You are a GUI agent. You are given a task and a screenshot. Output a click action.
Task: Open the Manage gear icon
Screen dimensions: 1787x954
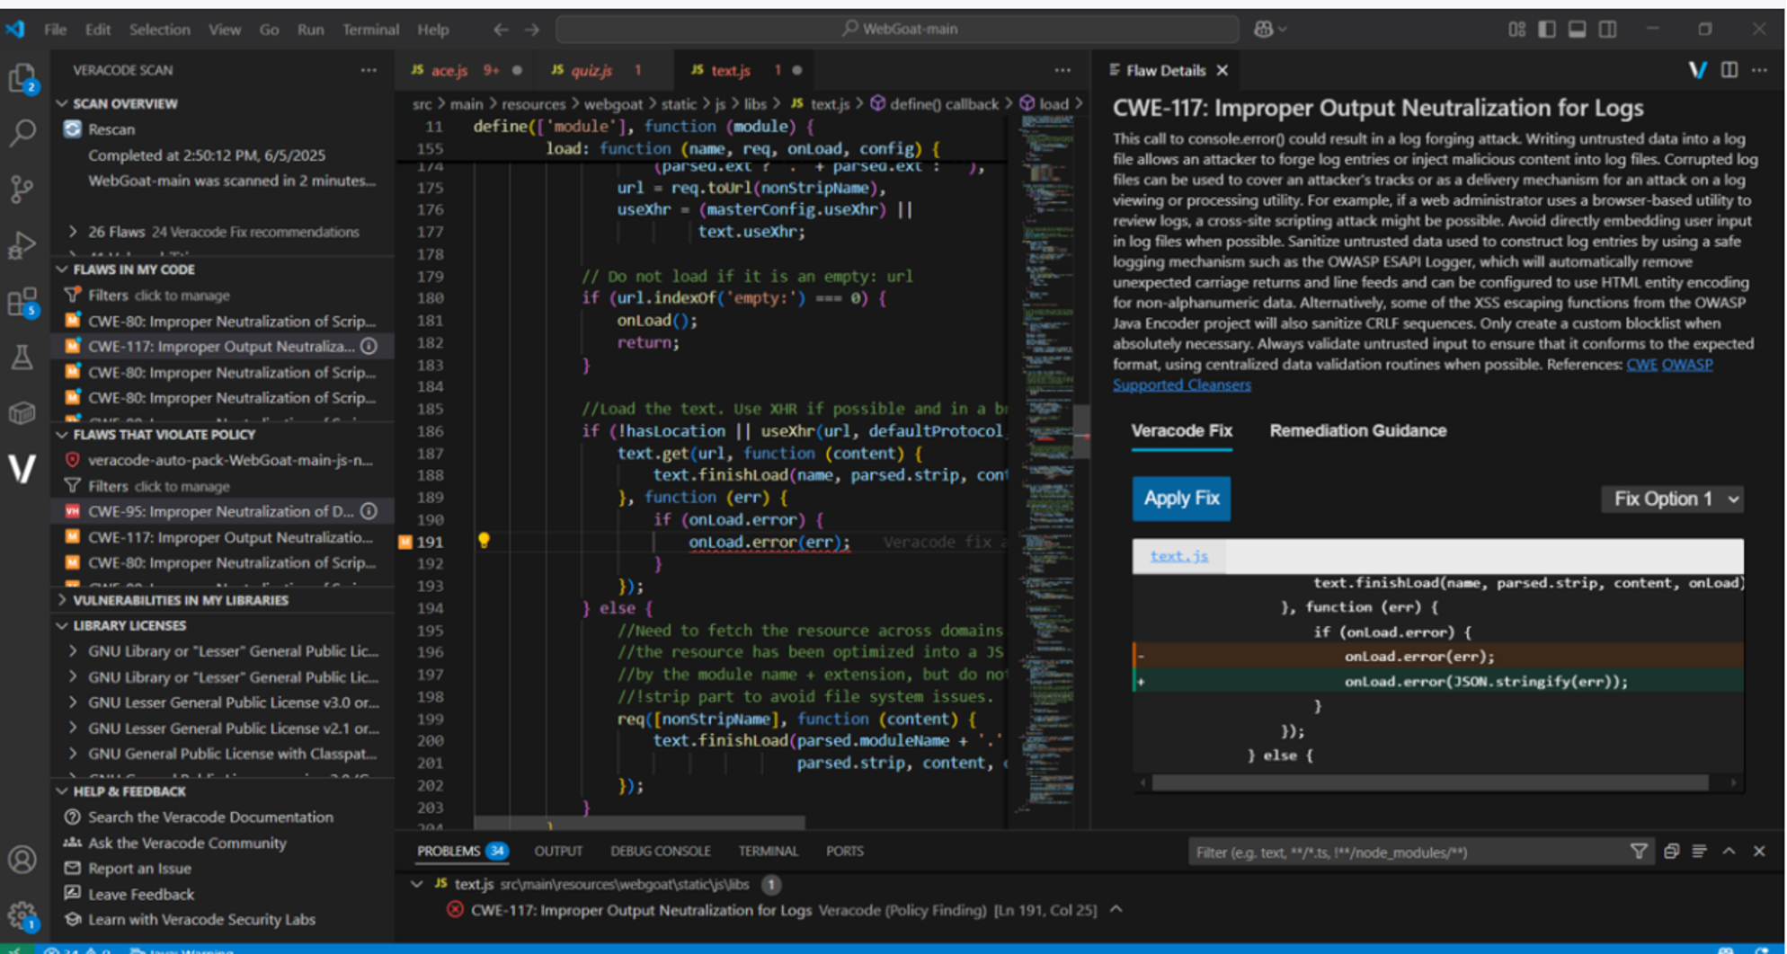[x=22, y=915]
